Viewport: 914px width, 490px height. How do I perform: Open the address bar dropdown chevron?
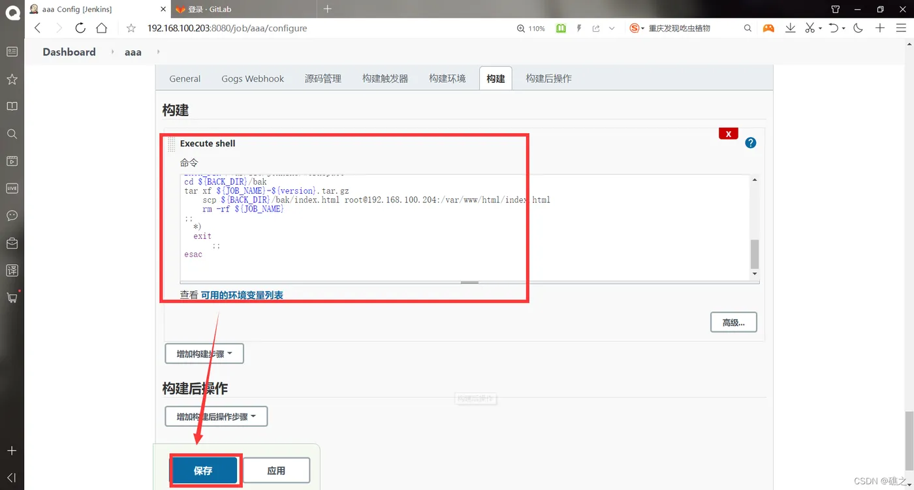pyautogui.click(x=612, y=28)
